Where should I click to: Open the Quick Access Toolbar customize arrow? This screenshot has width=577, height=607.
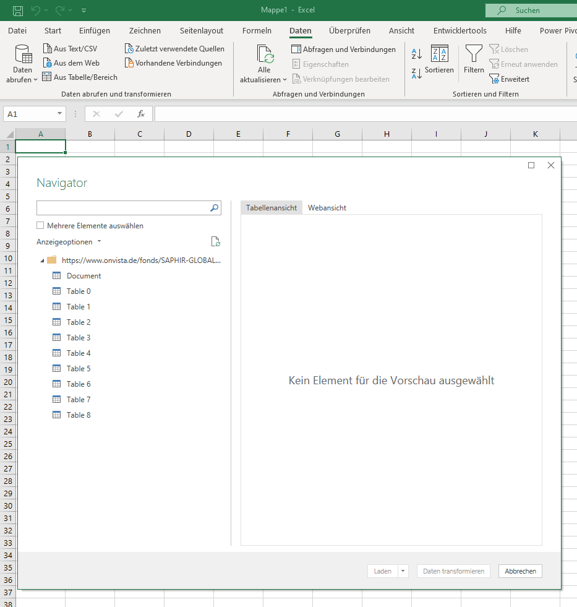point(84,11)
